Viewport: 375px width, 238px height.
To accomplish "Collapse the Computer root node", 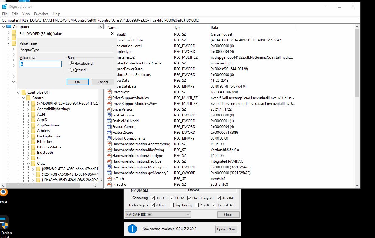I will [x=4, y=27].
